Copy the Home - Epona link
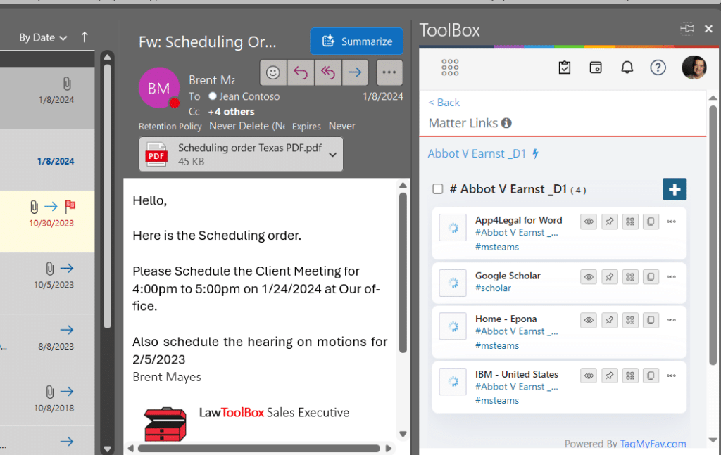Image resolution: width=721 pixels, height=455 pixels. click(x=651, y=321)
